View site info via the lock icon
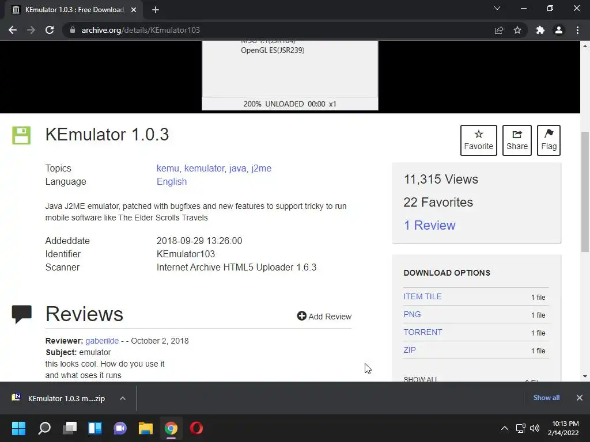Screen dimensions: 590x442 coord(73,30)
